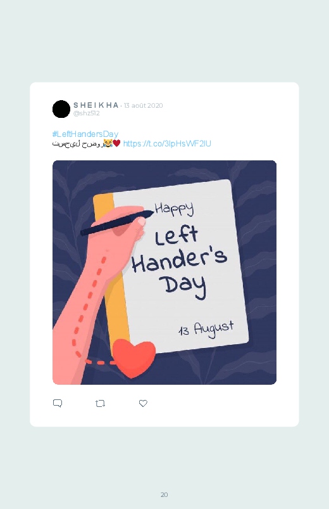Viewport: 329px width, 509px height.
Task: Click the crying cat emoji in the tweet
Action: pos(108,143)
